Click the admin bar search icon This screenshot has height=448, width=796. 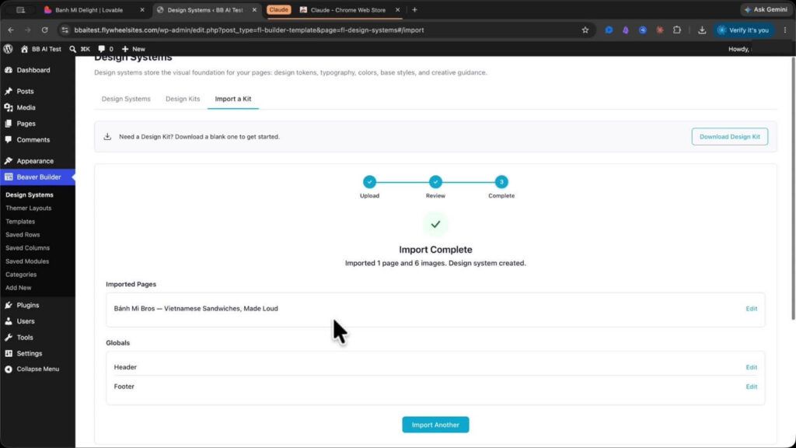pos(72,49)
